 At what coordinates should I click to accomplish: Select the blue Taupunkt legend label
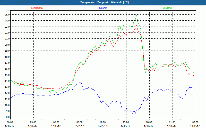[102, 8]
